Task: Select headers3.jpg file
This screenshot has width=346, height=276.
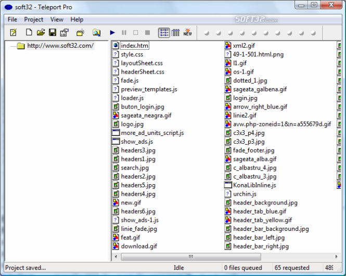Action: [138, 150]
